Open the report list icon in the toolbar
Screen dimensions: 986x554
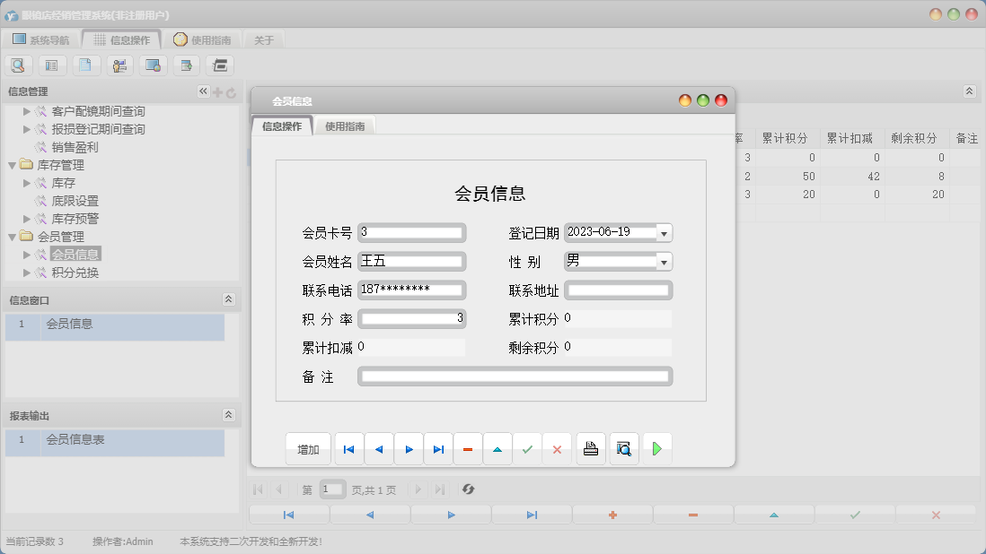[x=52, y=65]
